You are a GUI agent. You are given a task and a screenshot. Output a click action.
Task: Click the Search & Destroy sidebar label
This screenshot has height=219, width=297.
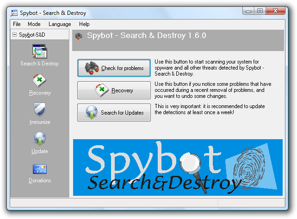pyautogui.click(x=39, y=64)
